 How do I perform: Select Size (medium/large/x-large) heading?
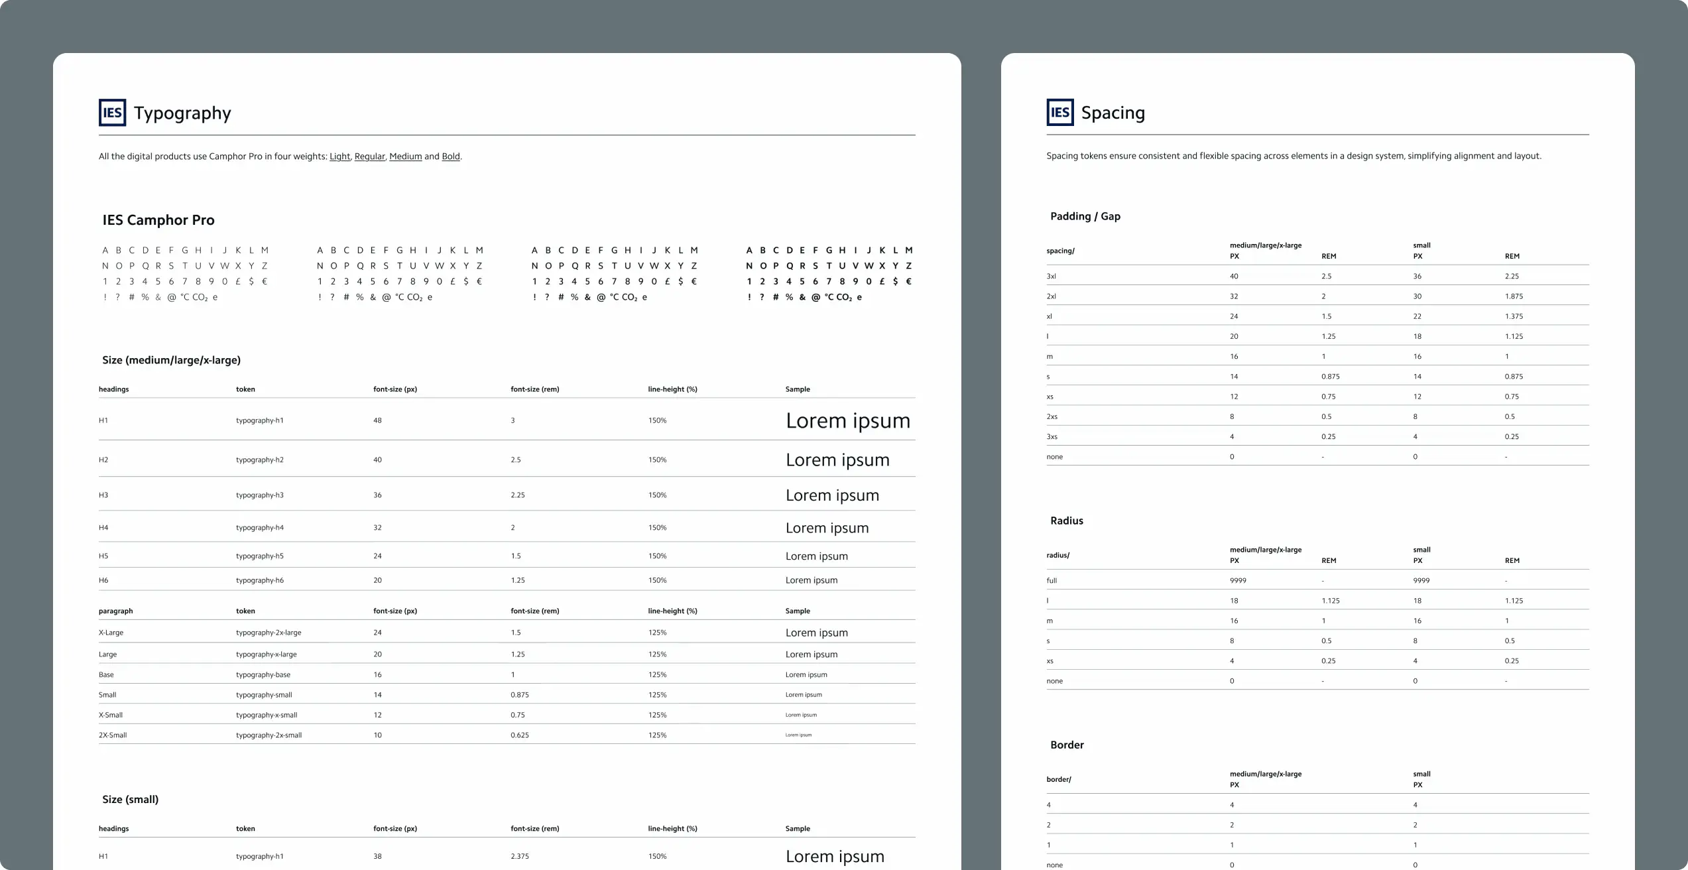(x=171, y=360)
